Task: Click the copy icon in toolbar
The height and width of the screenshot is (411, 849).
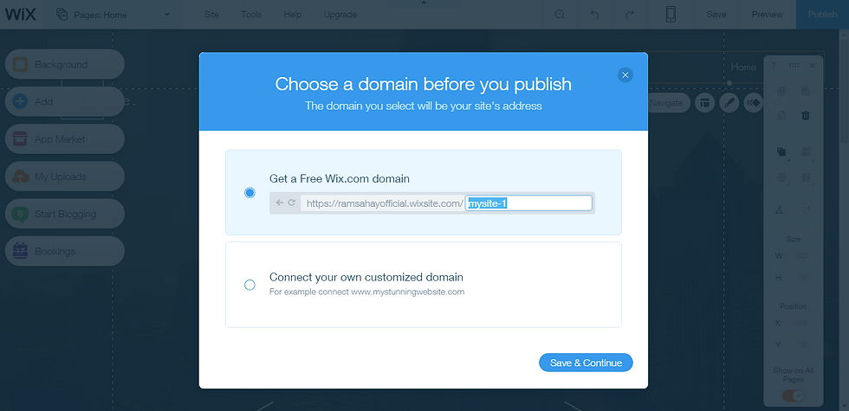Action: tap(781, 92)
